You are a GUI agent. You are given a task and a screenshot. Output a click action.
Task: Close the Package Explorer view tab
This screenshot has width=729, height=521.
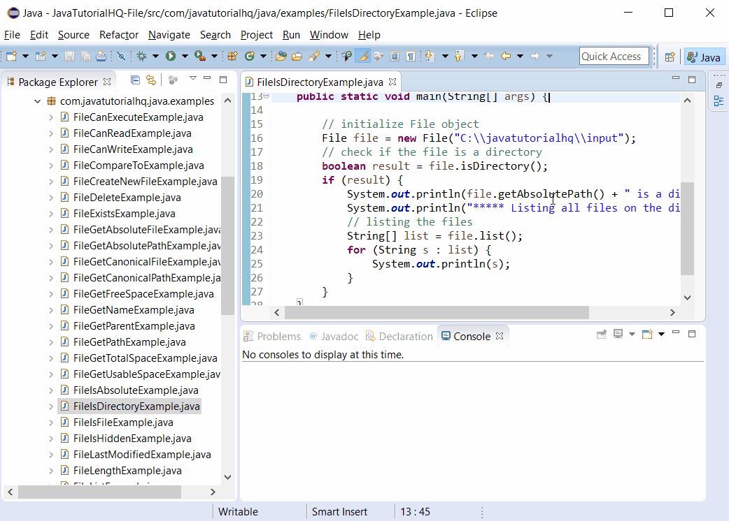click(x=108, y=82)
